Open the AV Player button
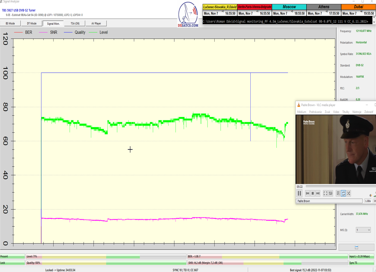Viewport: 376px width, 272px height. pos(97,23)
